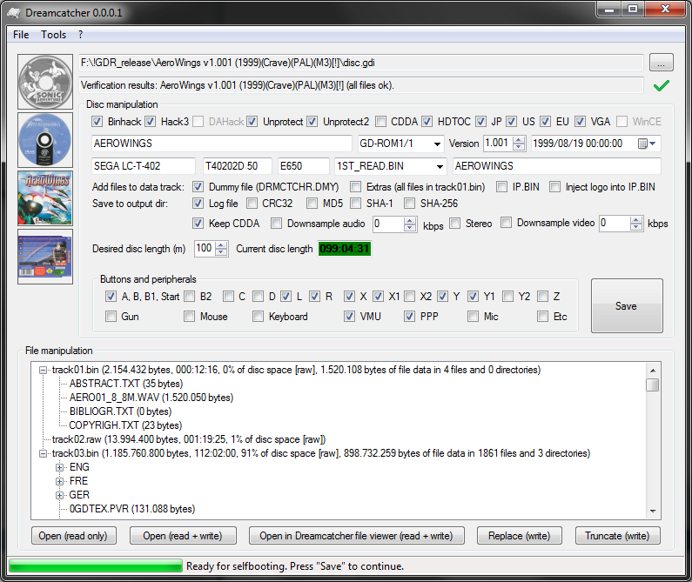The image size is (692, 582).
Task: Enable CRC32 output checkbox
Action: tap(252, 204)
